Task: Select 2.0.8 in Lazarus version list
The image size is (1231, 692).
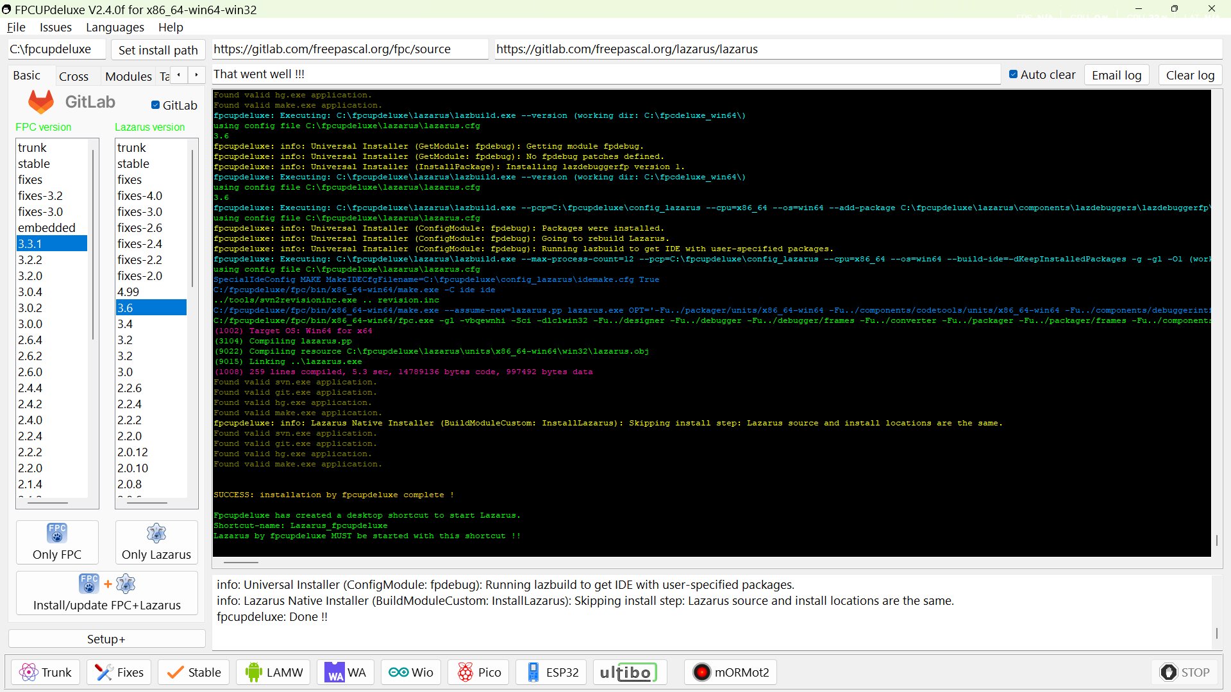Action: click(151, 484)
